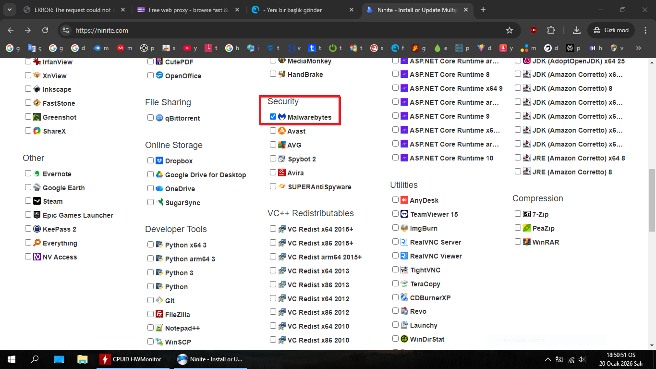Click the SUPERAntiSpyware label
The height and width of the screenshot is (369, 656).
320,187
